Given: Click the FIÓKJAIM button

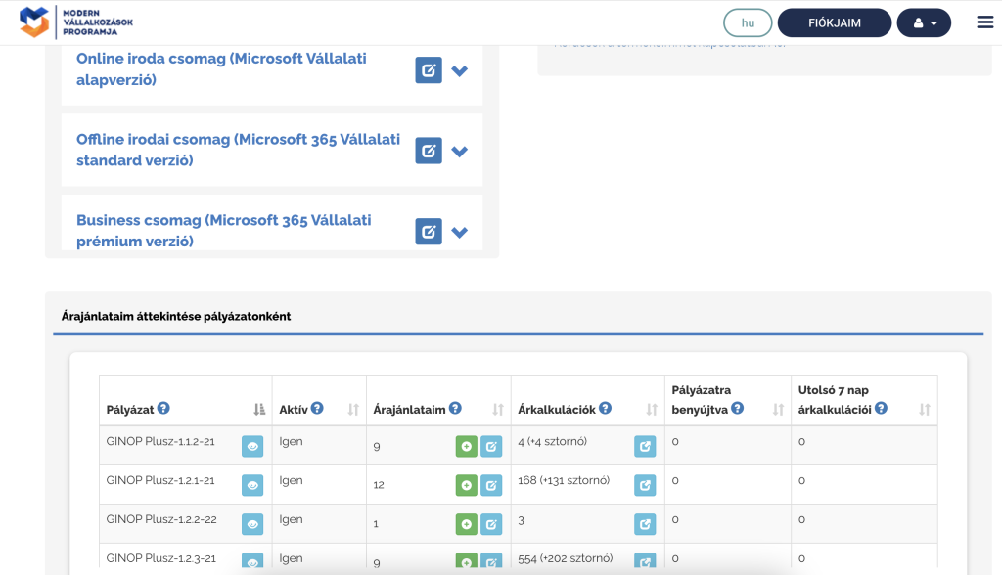Looking at the screenshot, I should tap(834, 22).
